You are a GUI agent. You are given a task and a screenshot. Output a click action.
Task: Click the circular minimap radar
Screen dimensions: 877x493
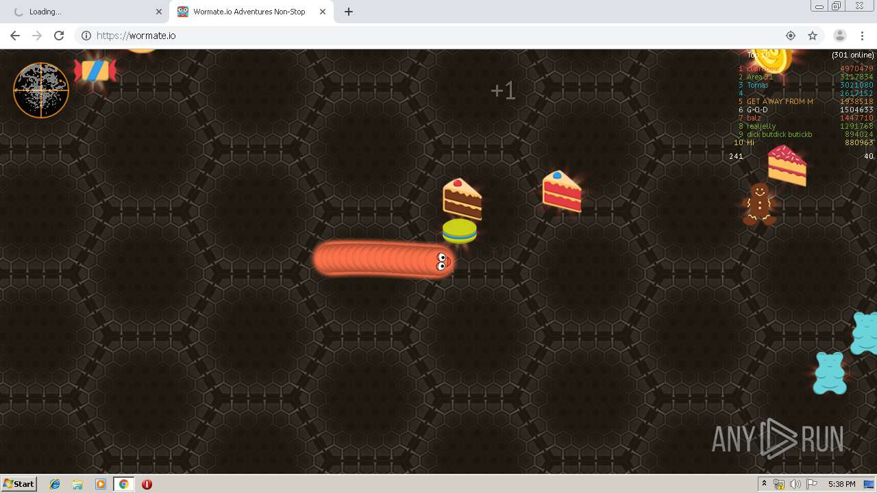click(41, 90)
